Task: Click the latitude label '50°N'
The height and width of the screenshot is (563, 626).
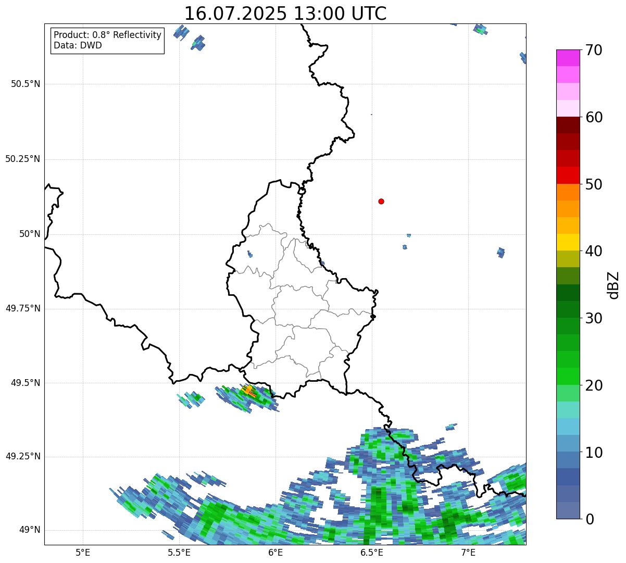Action: 30,234
